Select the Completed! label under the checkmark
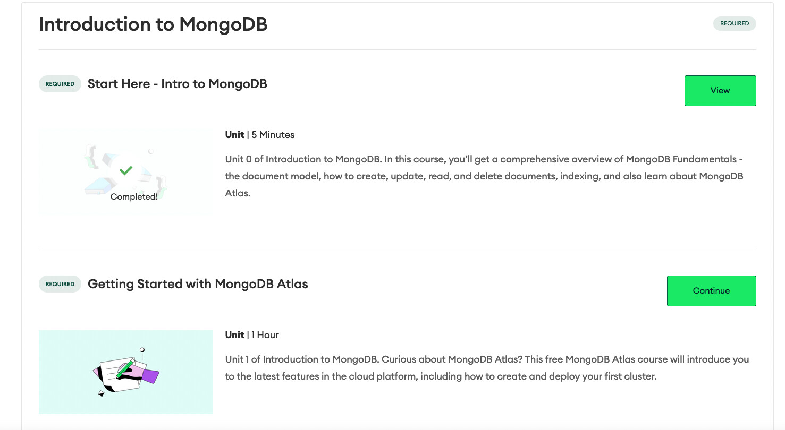The width and height of the screenshot is (785, 430). pyautogui.click(x=134, y=197)
